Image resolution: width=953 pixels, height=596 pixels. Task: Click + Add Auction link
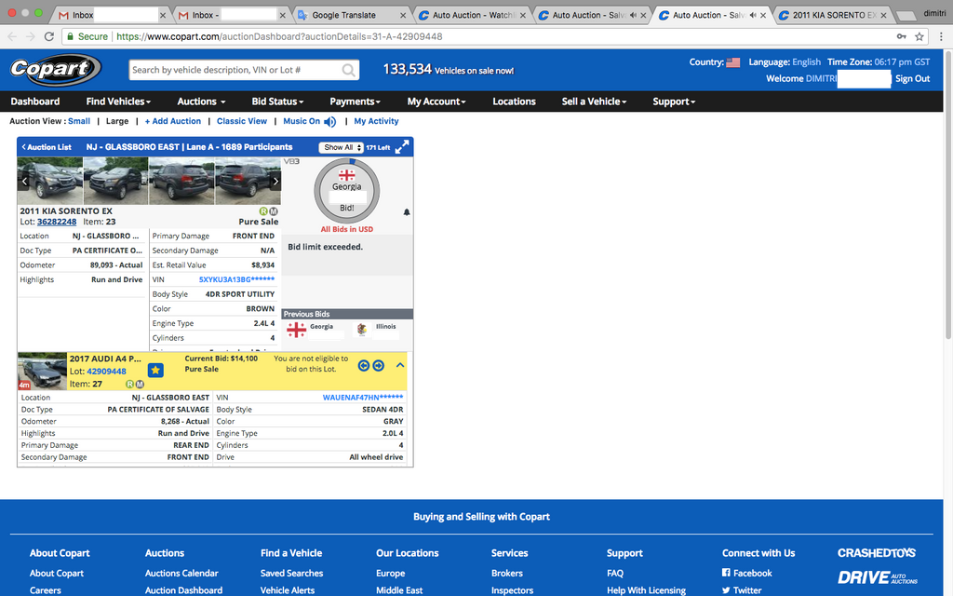(172, 121)
